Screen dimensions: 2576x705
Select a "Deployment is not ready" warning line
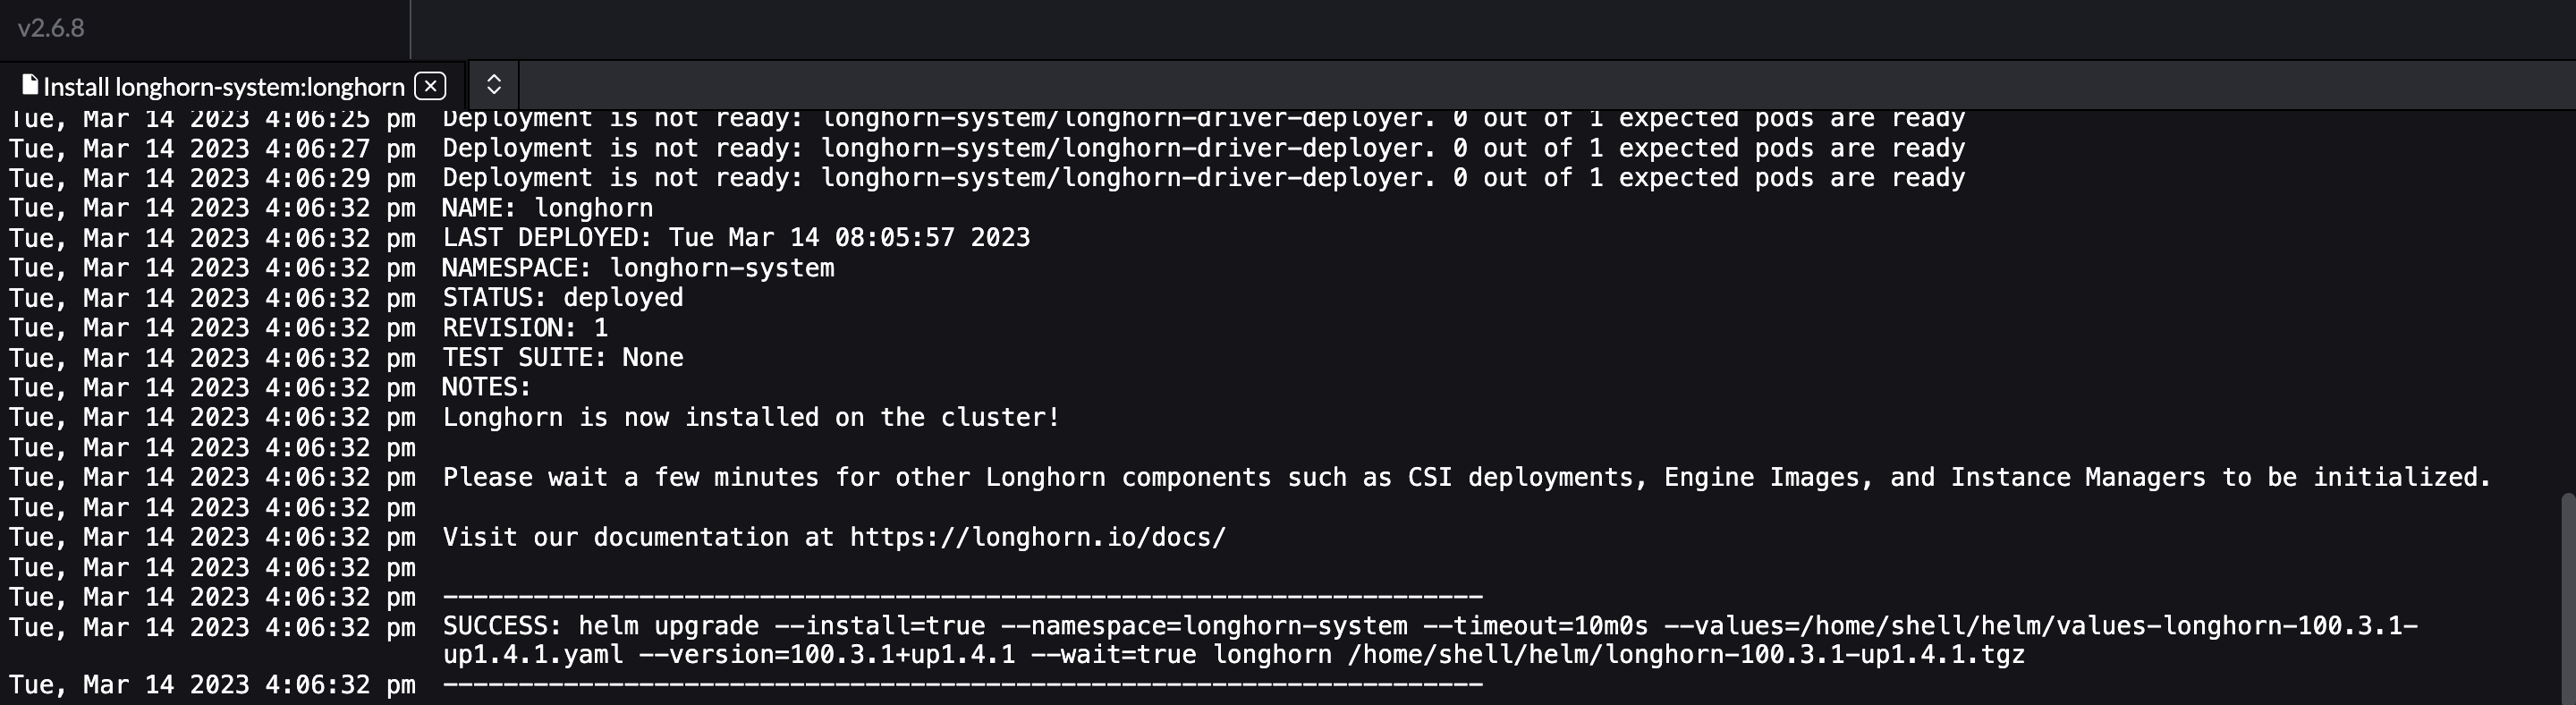click(1200, 147)
